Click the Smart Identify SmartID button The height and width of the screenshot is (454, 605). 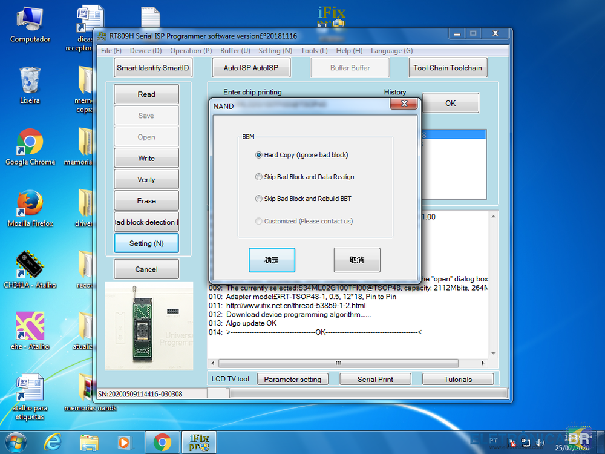(x=154, y=68)
